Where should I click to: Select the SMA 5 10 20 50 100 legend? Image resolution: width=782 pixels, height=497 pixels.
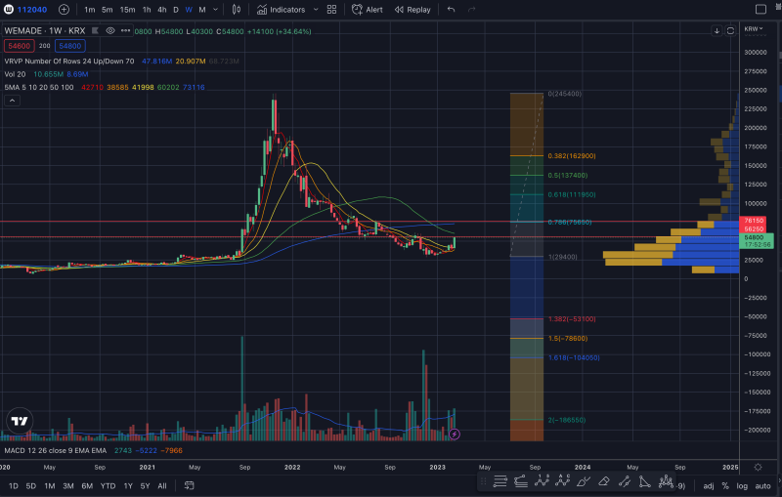pyautogui.click(x=39, y=87)
